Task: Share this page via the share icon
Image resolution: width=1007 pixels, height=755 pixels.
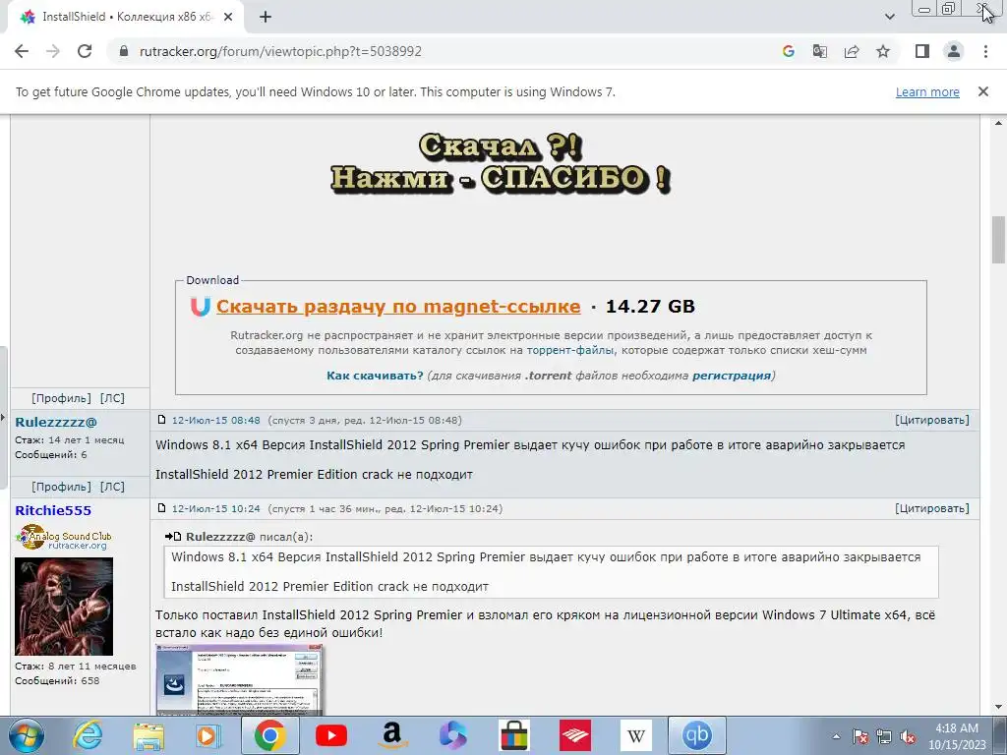Action: click(852, 51)
